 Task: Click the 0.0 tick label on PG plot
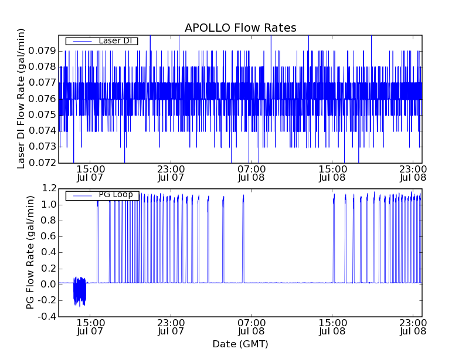[x=49, y=285]
